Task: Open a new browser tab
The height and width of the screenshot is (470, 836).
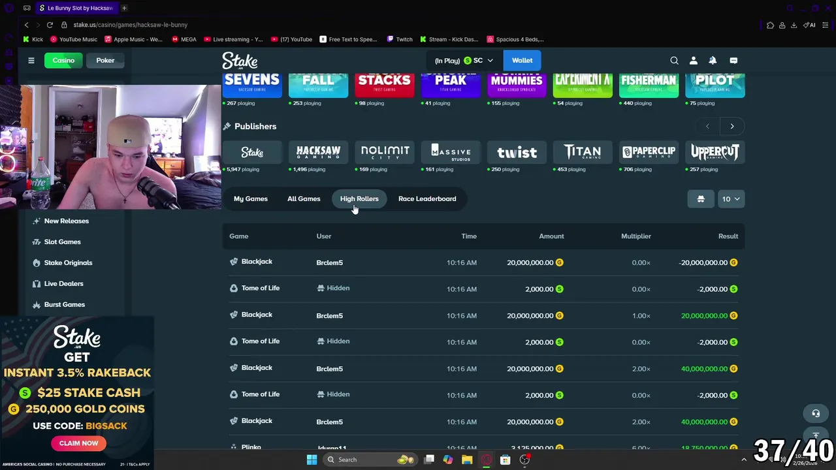Action: [124, 8]
